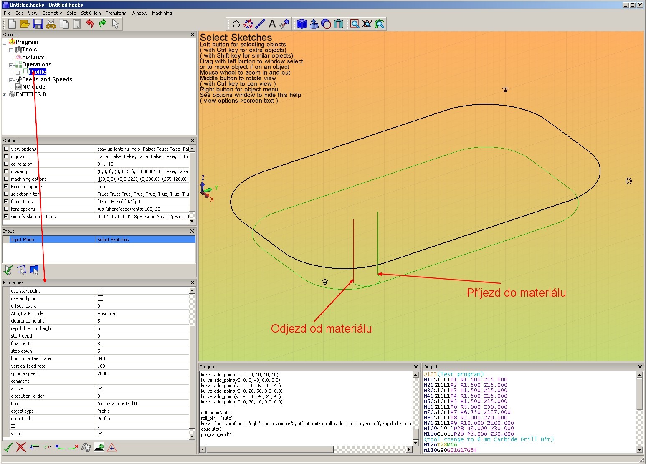Toggle the 'use end point' checkbox
The width and height of the screenshot is (646, 464).
point(100,298)
